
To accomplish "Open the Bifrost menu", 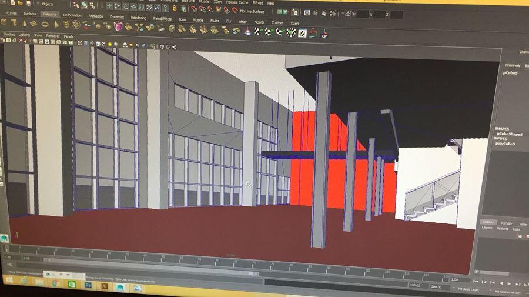I will point(258,3).
